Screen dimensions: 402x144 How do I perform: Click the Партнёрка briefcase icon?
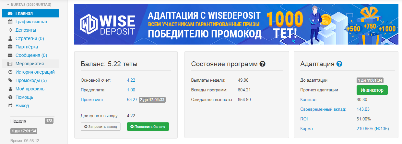(10, 47)
